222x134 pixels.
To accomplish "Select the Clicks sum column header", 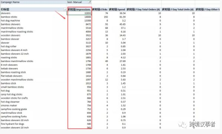I will coord(100,10).
